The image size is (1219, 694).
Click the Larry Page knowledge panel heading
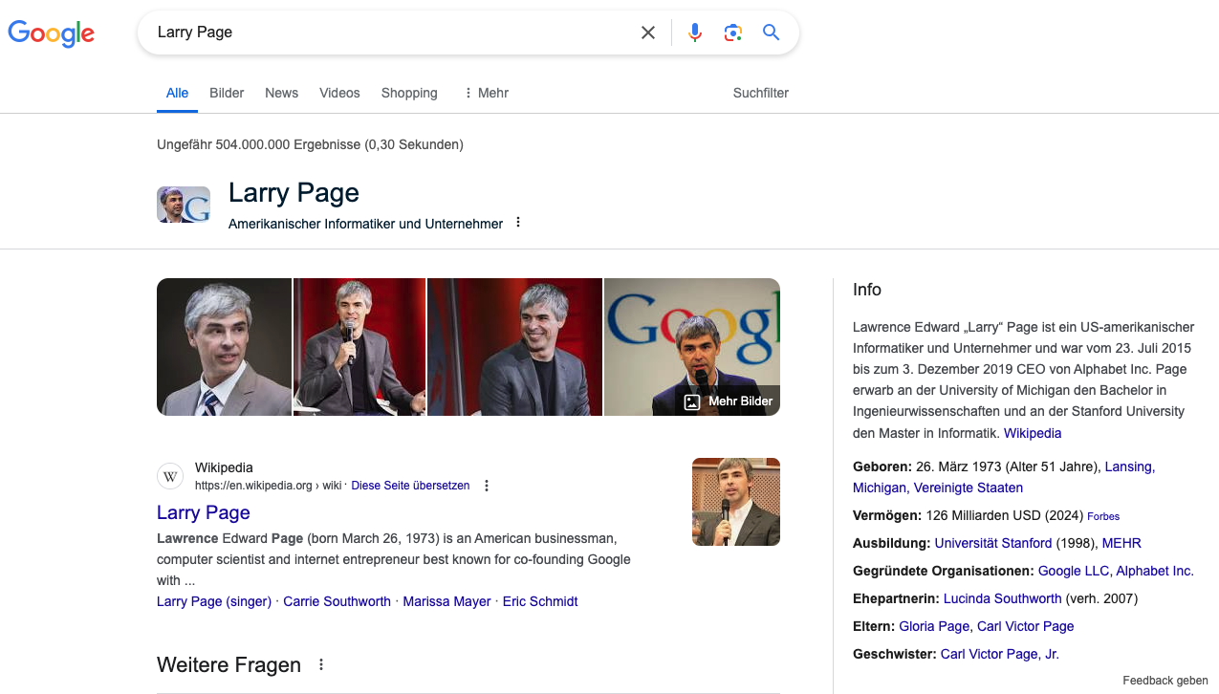pyautogui.click(x=294, y=192)
